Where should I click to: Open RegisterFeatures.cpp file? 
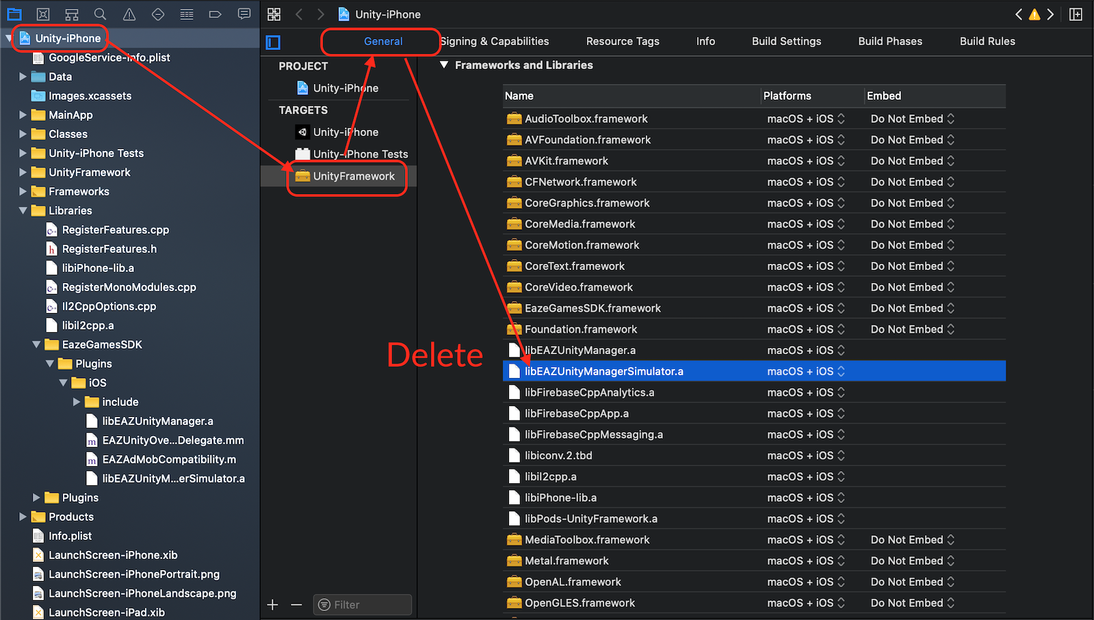[107, 230]
